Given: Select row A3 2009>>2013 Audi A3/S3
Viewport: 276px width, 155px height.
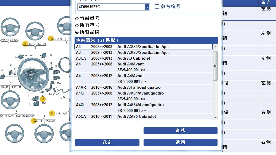Looking at the screenshot, I should tap(144, 52).
